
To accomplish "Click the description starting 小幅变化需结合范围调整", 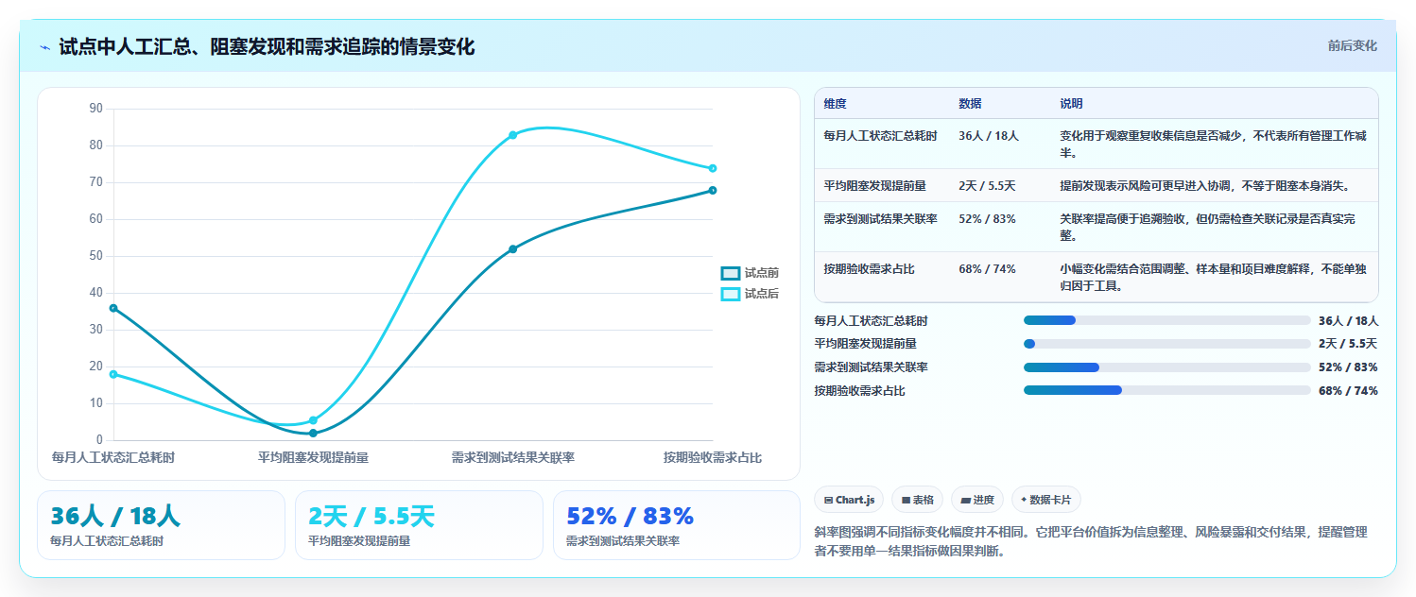I will tap(1213, 278).
